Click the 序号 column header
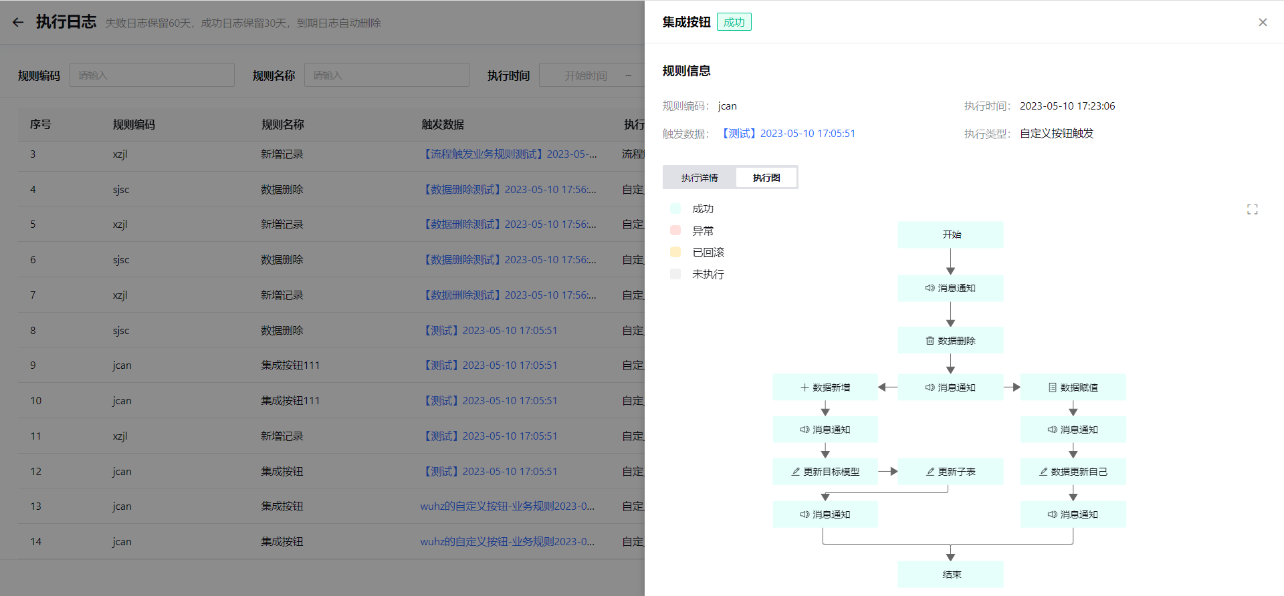 [x=41, y=124]
